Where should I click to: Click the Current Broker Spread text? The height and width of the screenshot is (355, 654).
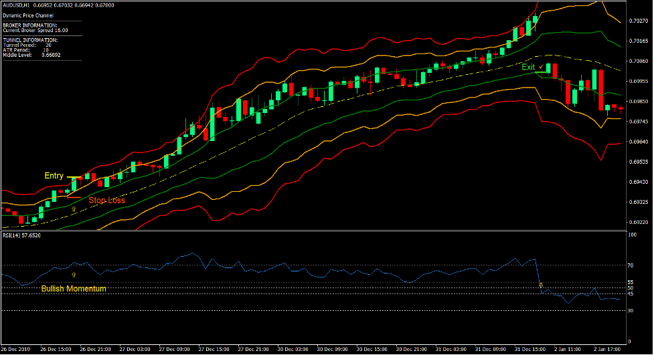pyautogui.click(x=35, y=30)
